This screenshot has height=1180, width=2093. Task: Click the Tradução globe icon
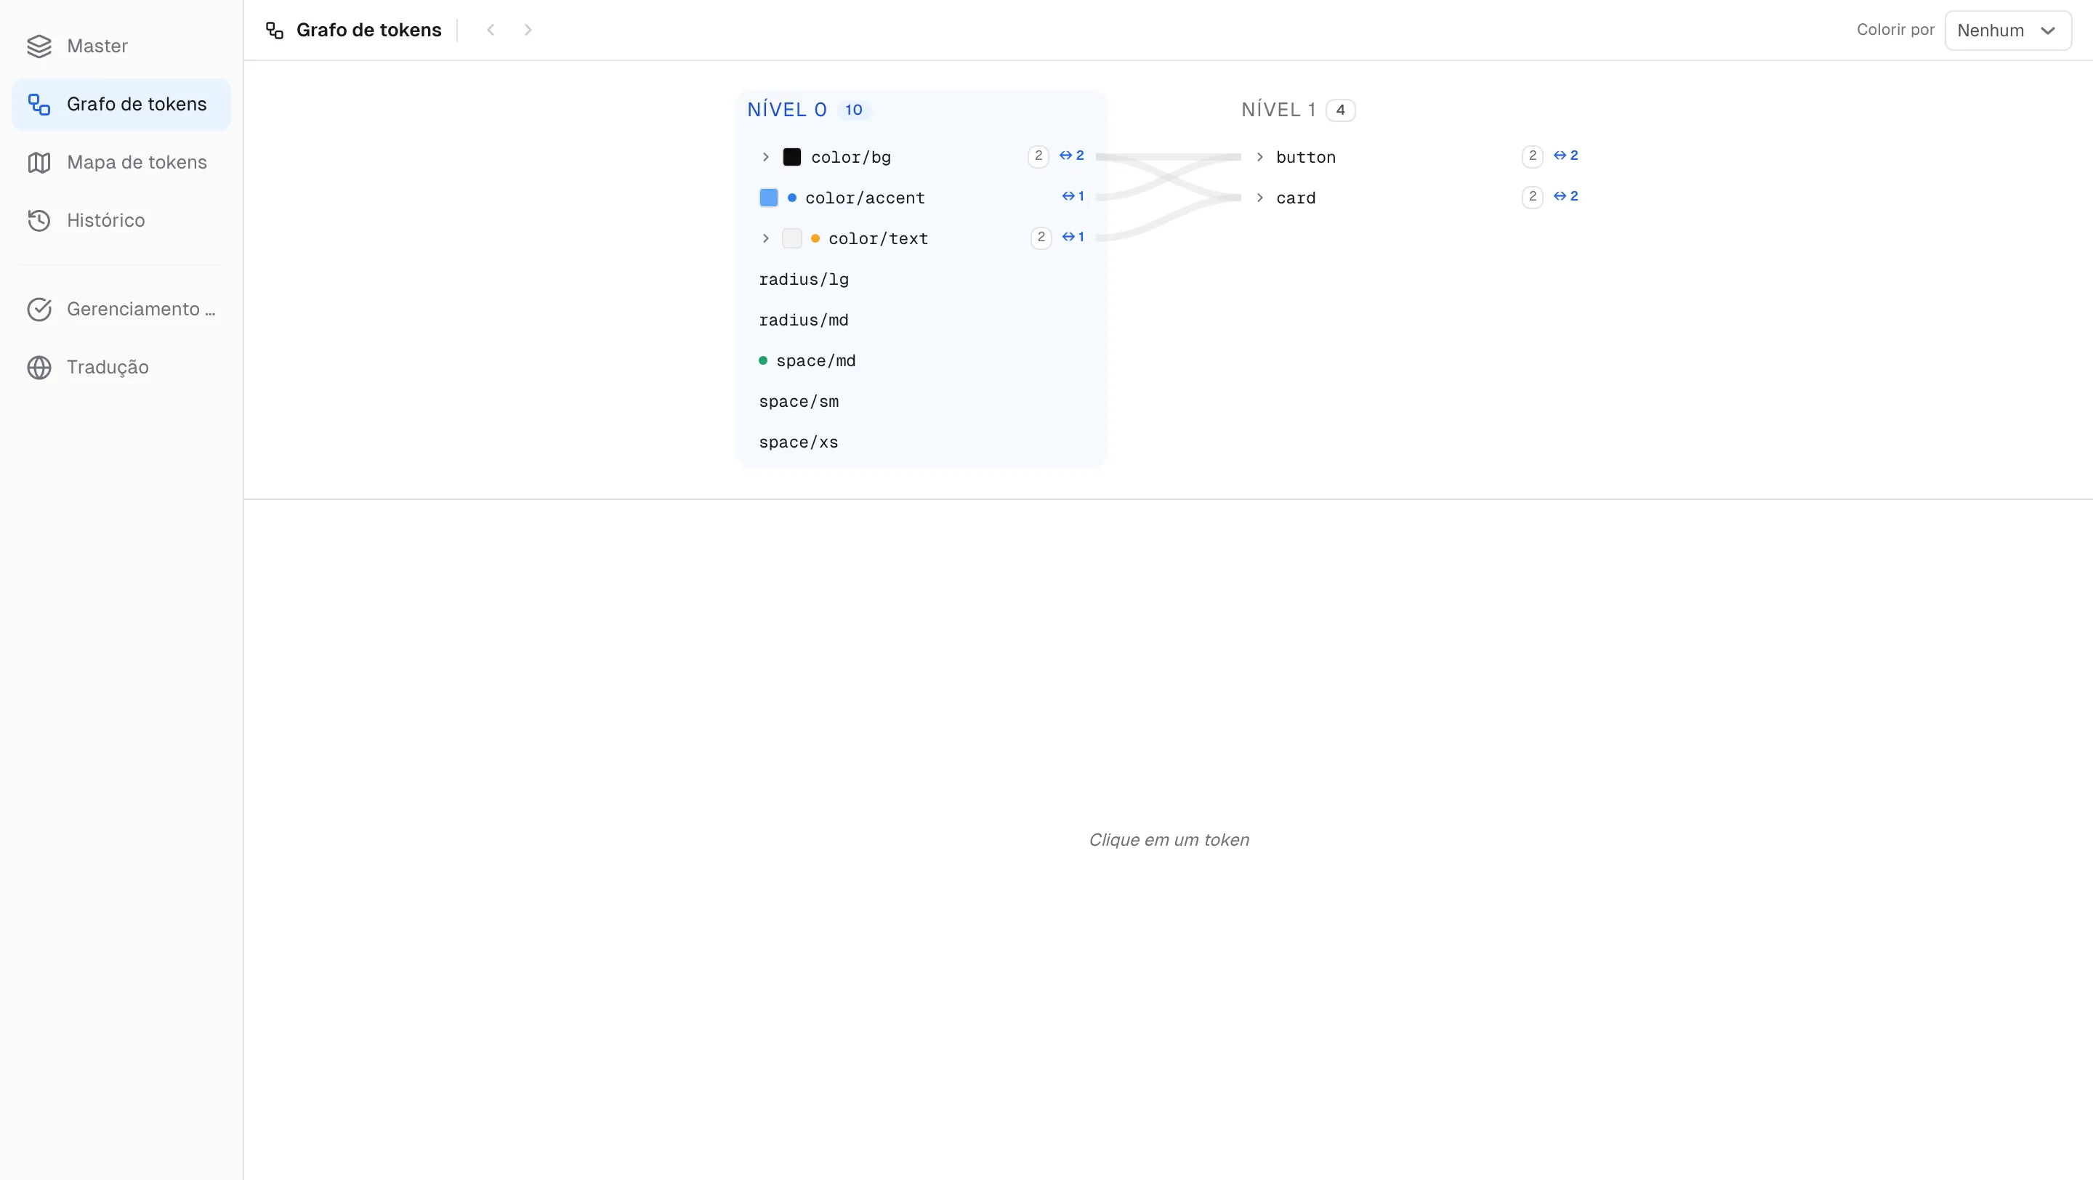pos(39,367)
